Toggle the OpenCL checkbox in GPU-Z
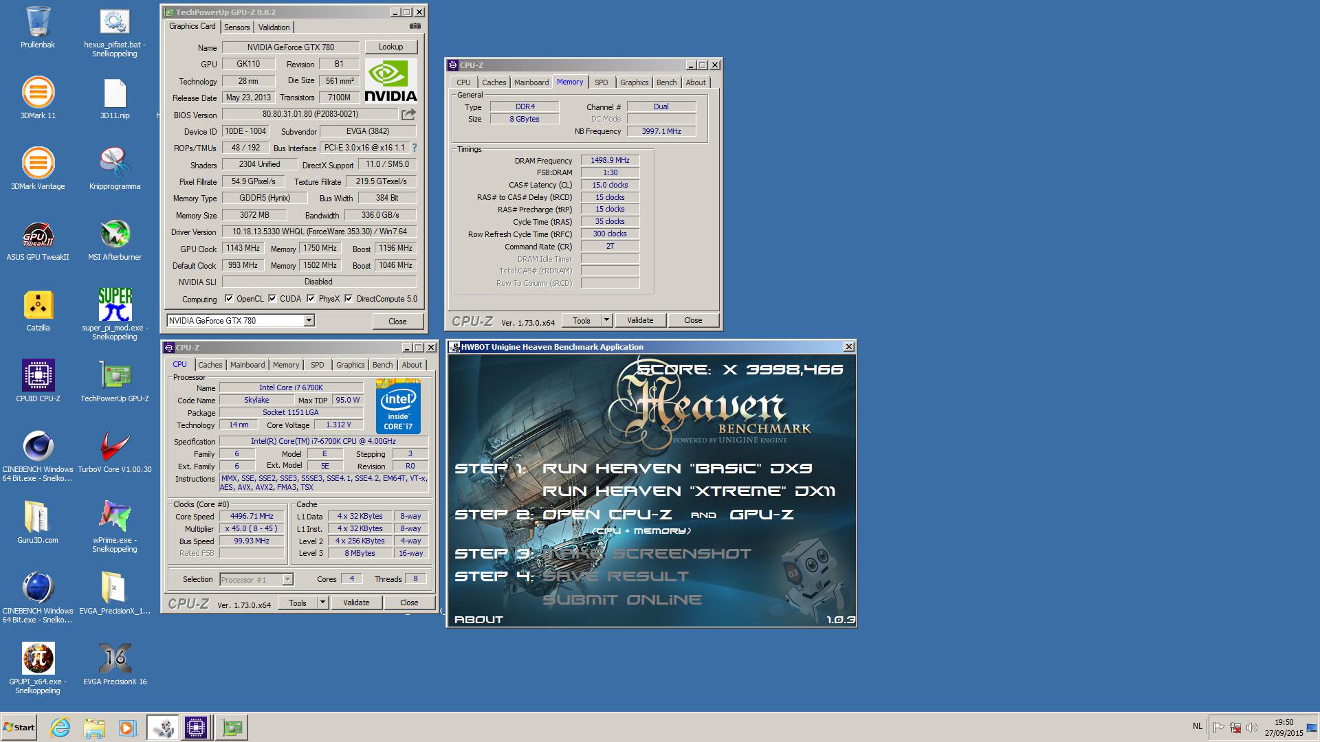The width and height of the screenshot is (1320, 742). coord(229,298)
